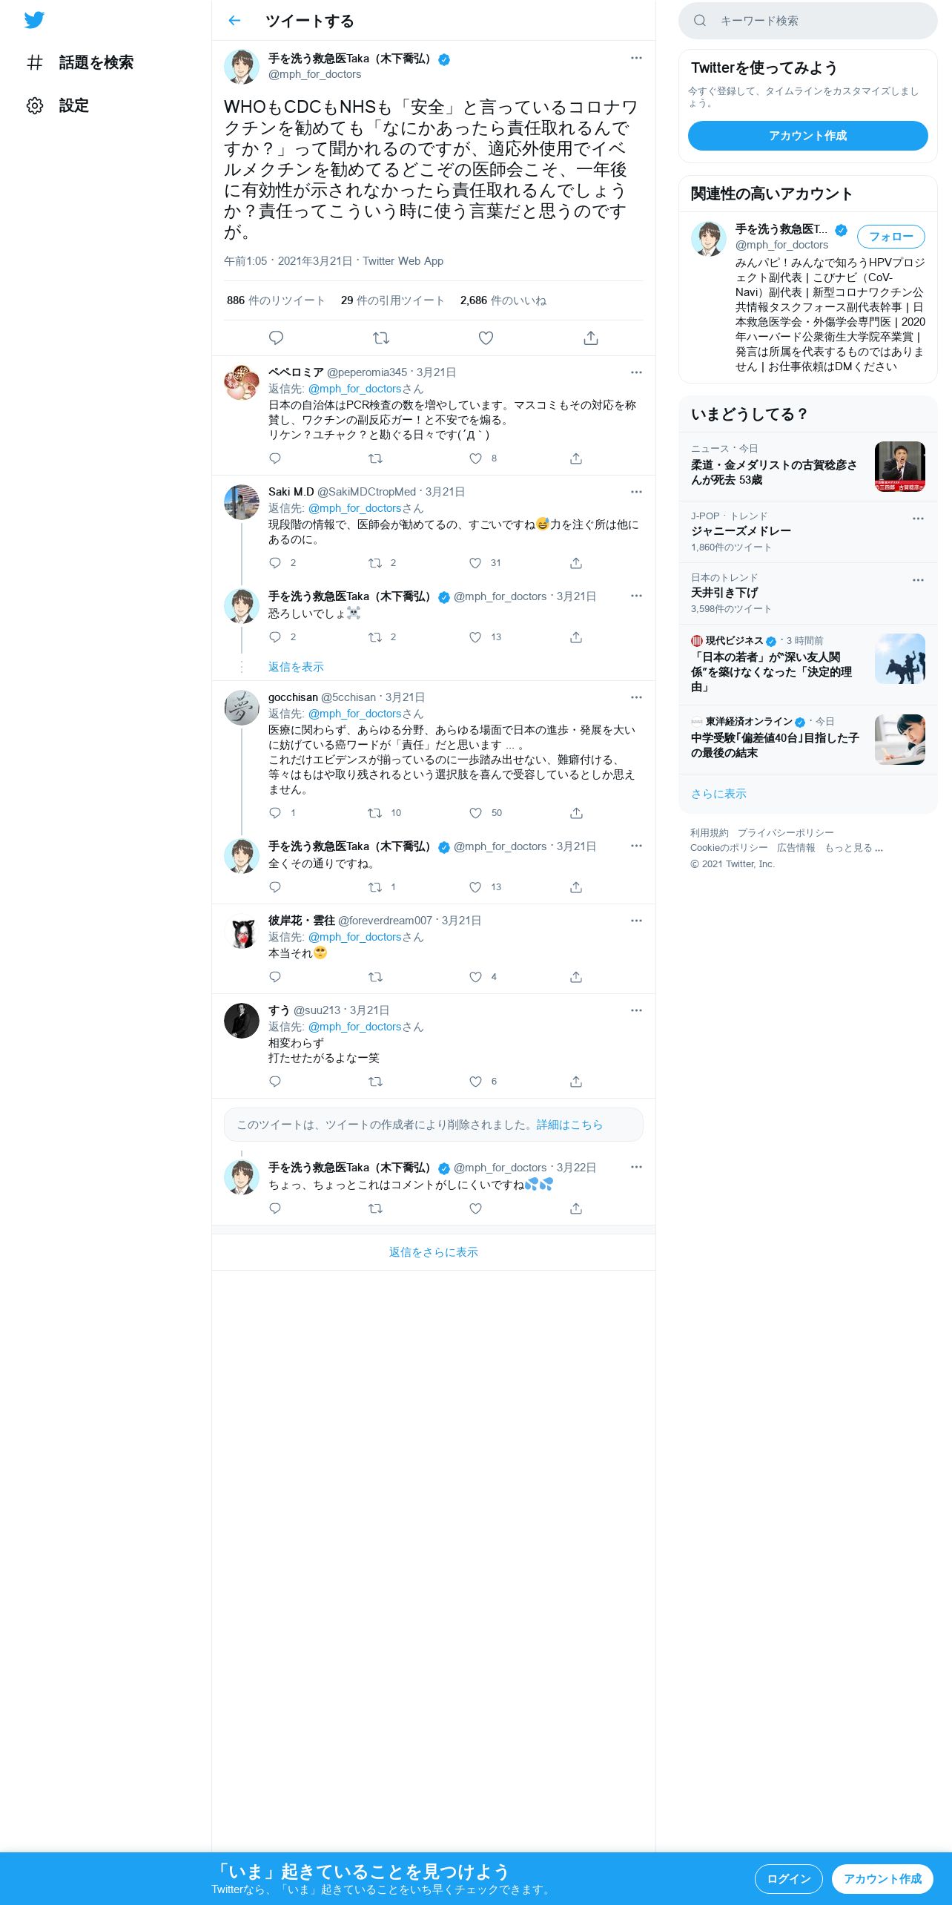Share the 全くその通りですね reply
952x1905 pixels.
click(576, 887)
